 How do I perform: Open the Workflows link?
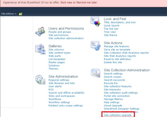pyautogui.click(x=55, y=99)
